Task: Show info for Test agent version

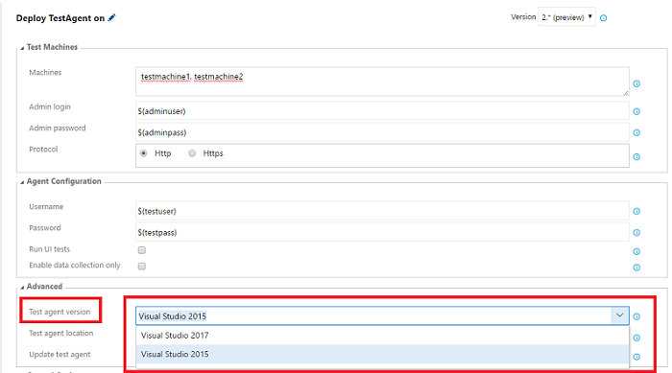Action: (x=636, y=316)
